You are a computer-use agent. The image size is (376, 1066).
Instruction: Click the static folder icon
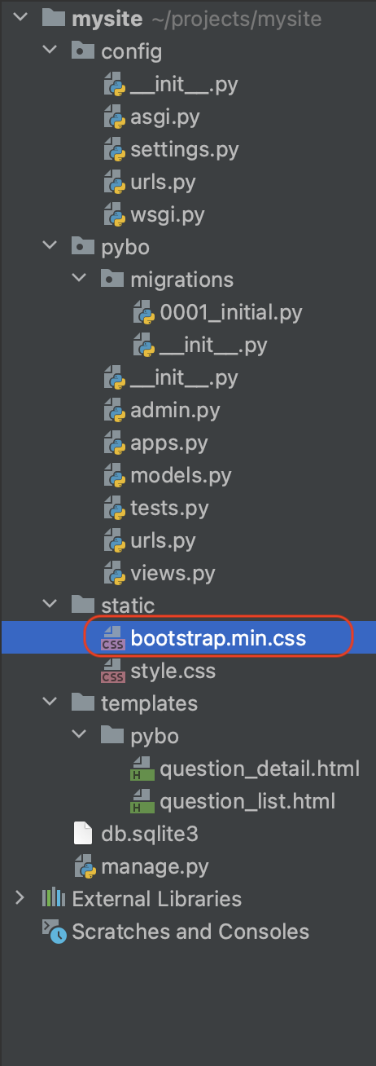pyautogui.click(x=82, y=605)
